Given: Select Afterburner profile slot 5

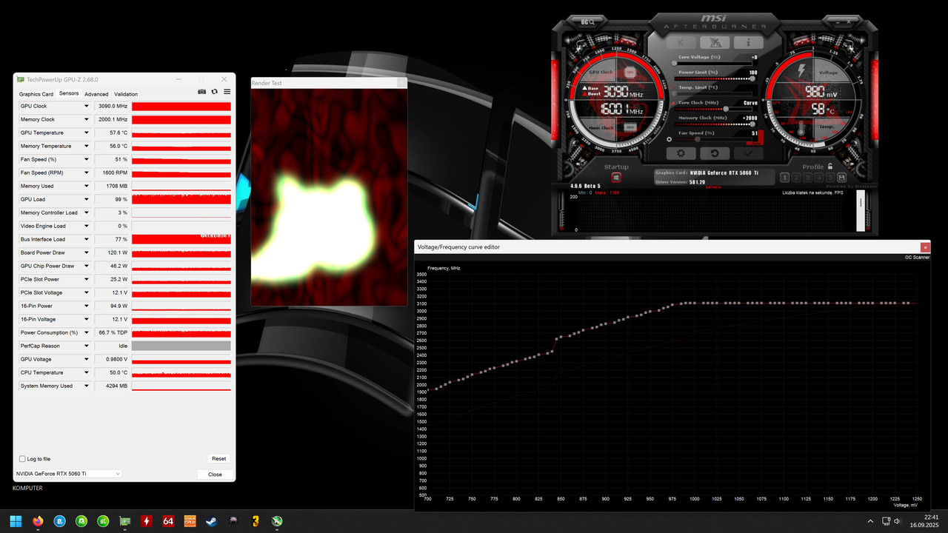Looking at the screenshot, I should 831,178.
